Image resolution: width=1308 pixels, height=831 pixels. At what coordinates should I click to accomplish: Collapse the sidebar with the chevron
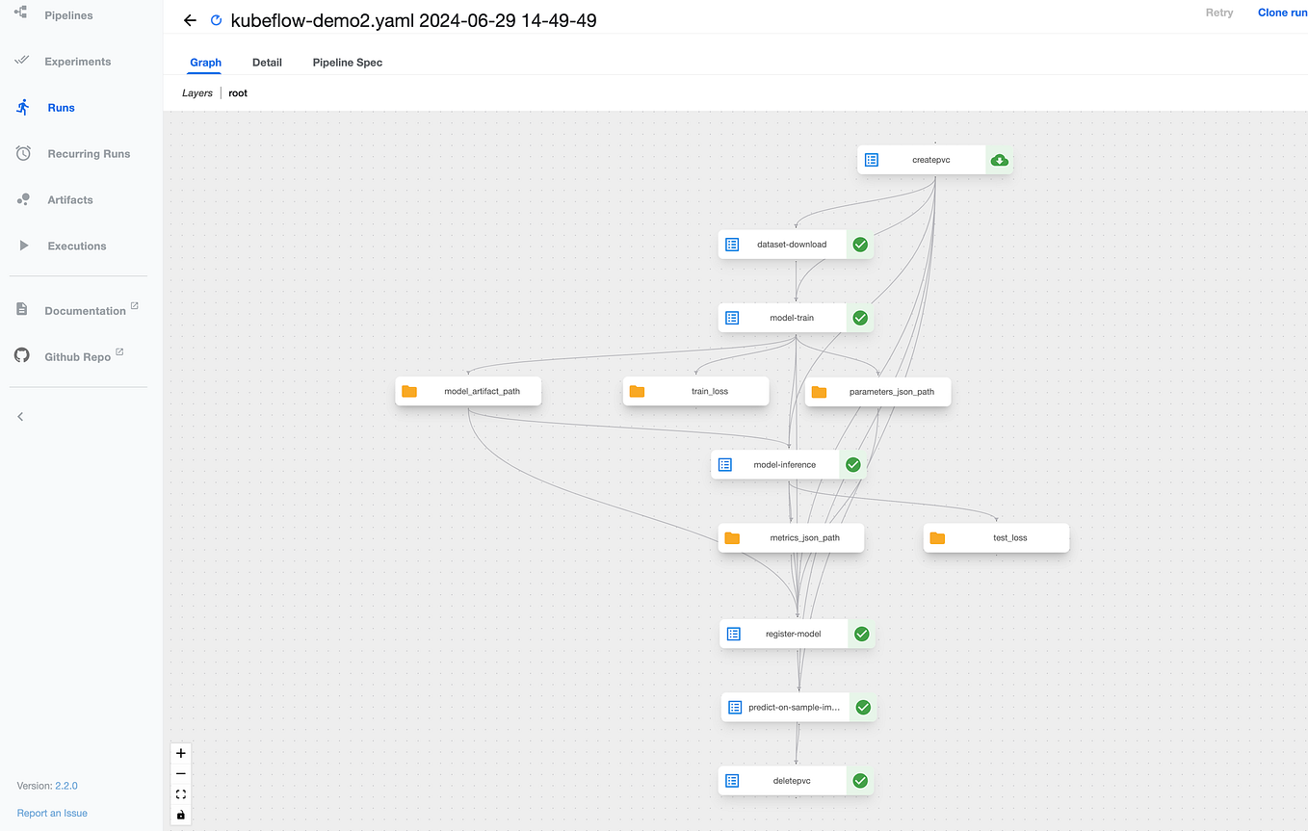click(20, 416)
